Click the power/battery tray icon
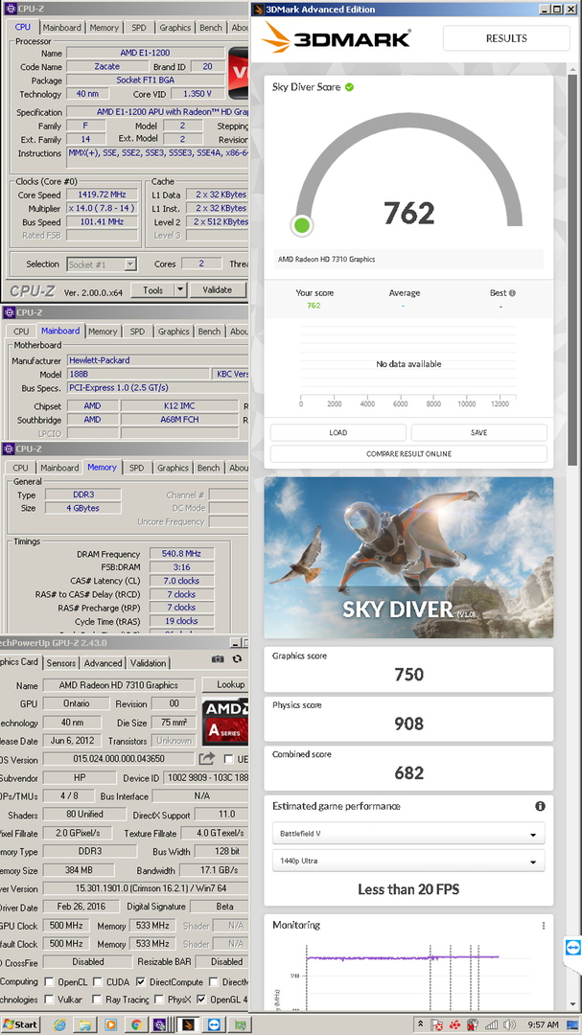The image size is (582, 1035). [x=473, y=1025]
